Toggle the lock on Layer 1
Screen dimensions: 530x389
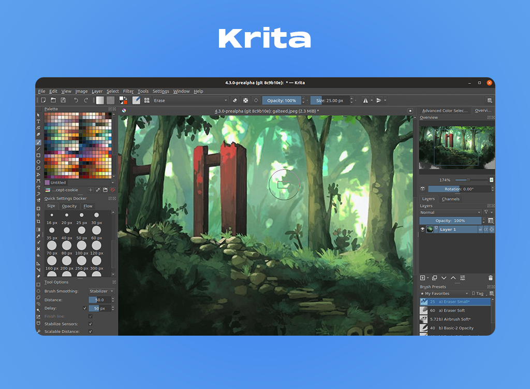(480, 229)
